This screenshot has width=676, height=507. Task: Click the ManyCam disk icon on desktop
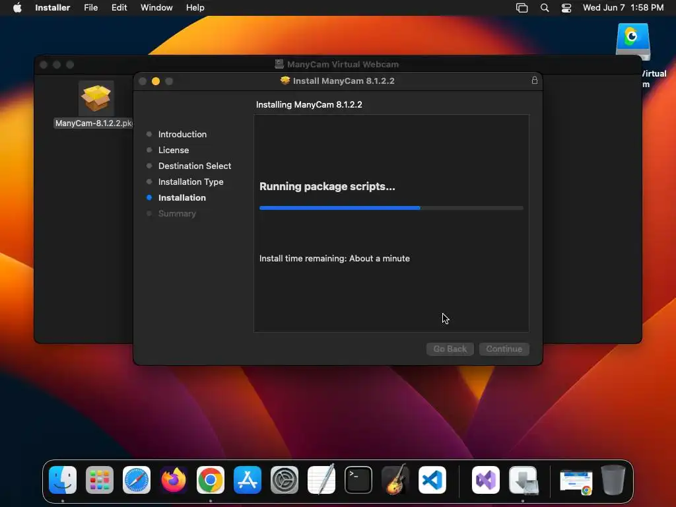coord(633,42)
